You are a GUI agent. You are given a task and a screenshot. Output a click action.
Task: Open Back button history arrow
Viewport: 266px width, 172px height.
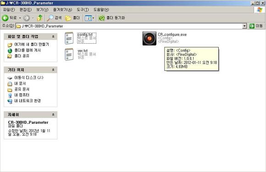pos(20,18)
